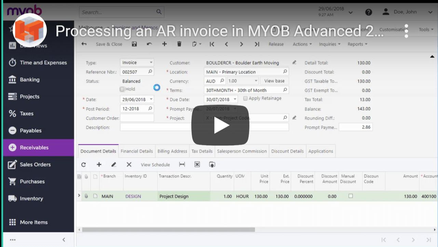Open the help question mark icon
The height and width of the screenshot is (247, 438).
pyautogui.click(x=368, y=12)
